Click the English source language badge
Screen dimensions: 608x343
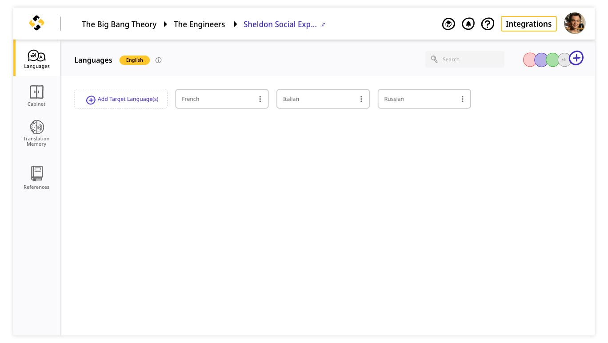pos(134,60)
